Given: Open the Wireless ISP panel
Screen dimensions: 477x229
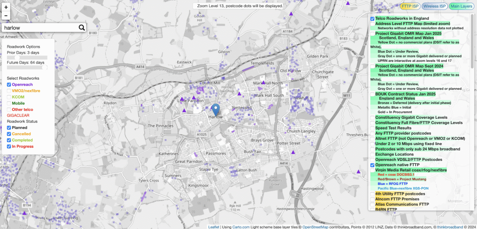Looking at the screenshot, I should coord(434,6).
